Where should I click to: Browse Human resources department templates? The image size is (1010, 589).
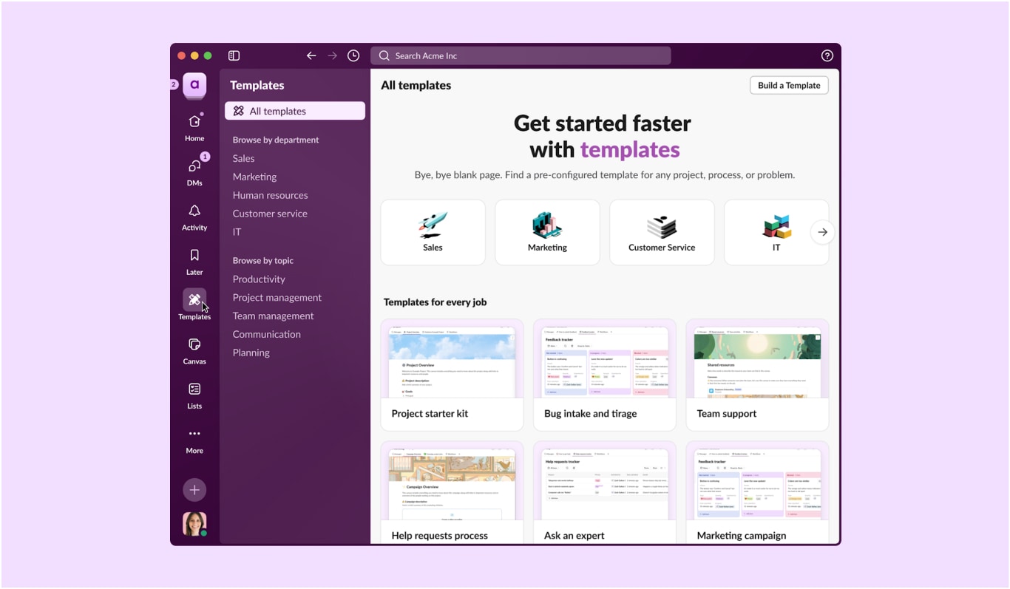(x=270, y=195)
